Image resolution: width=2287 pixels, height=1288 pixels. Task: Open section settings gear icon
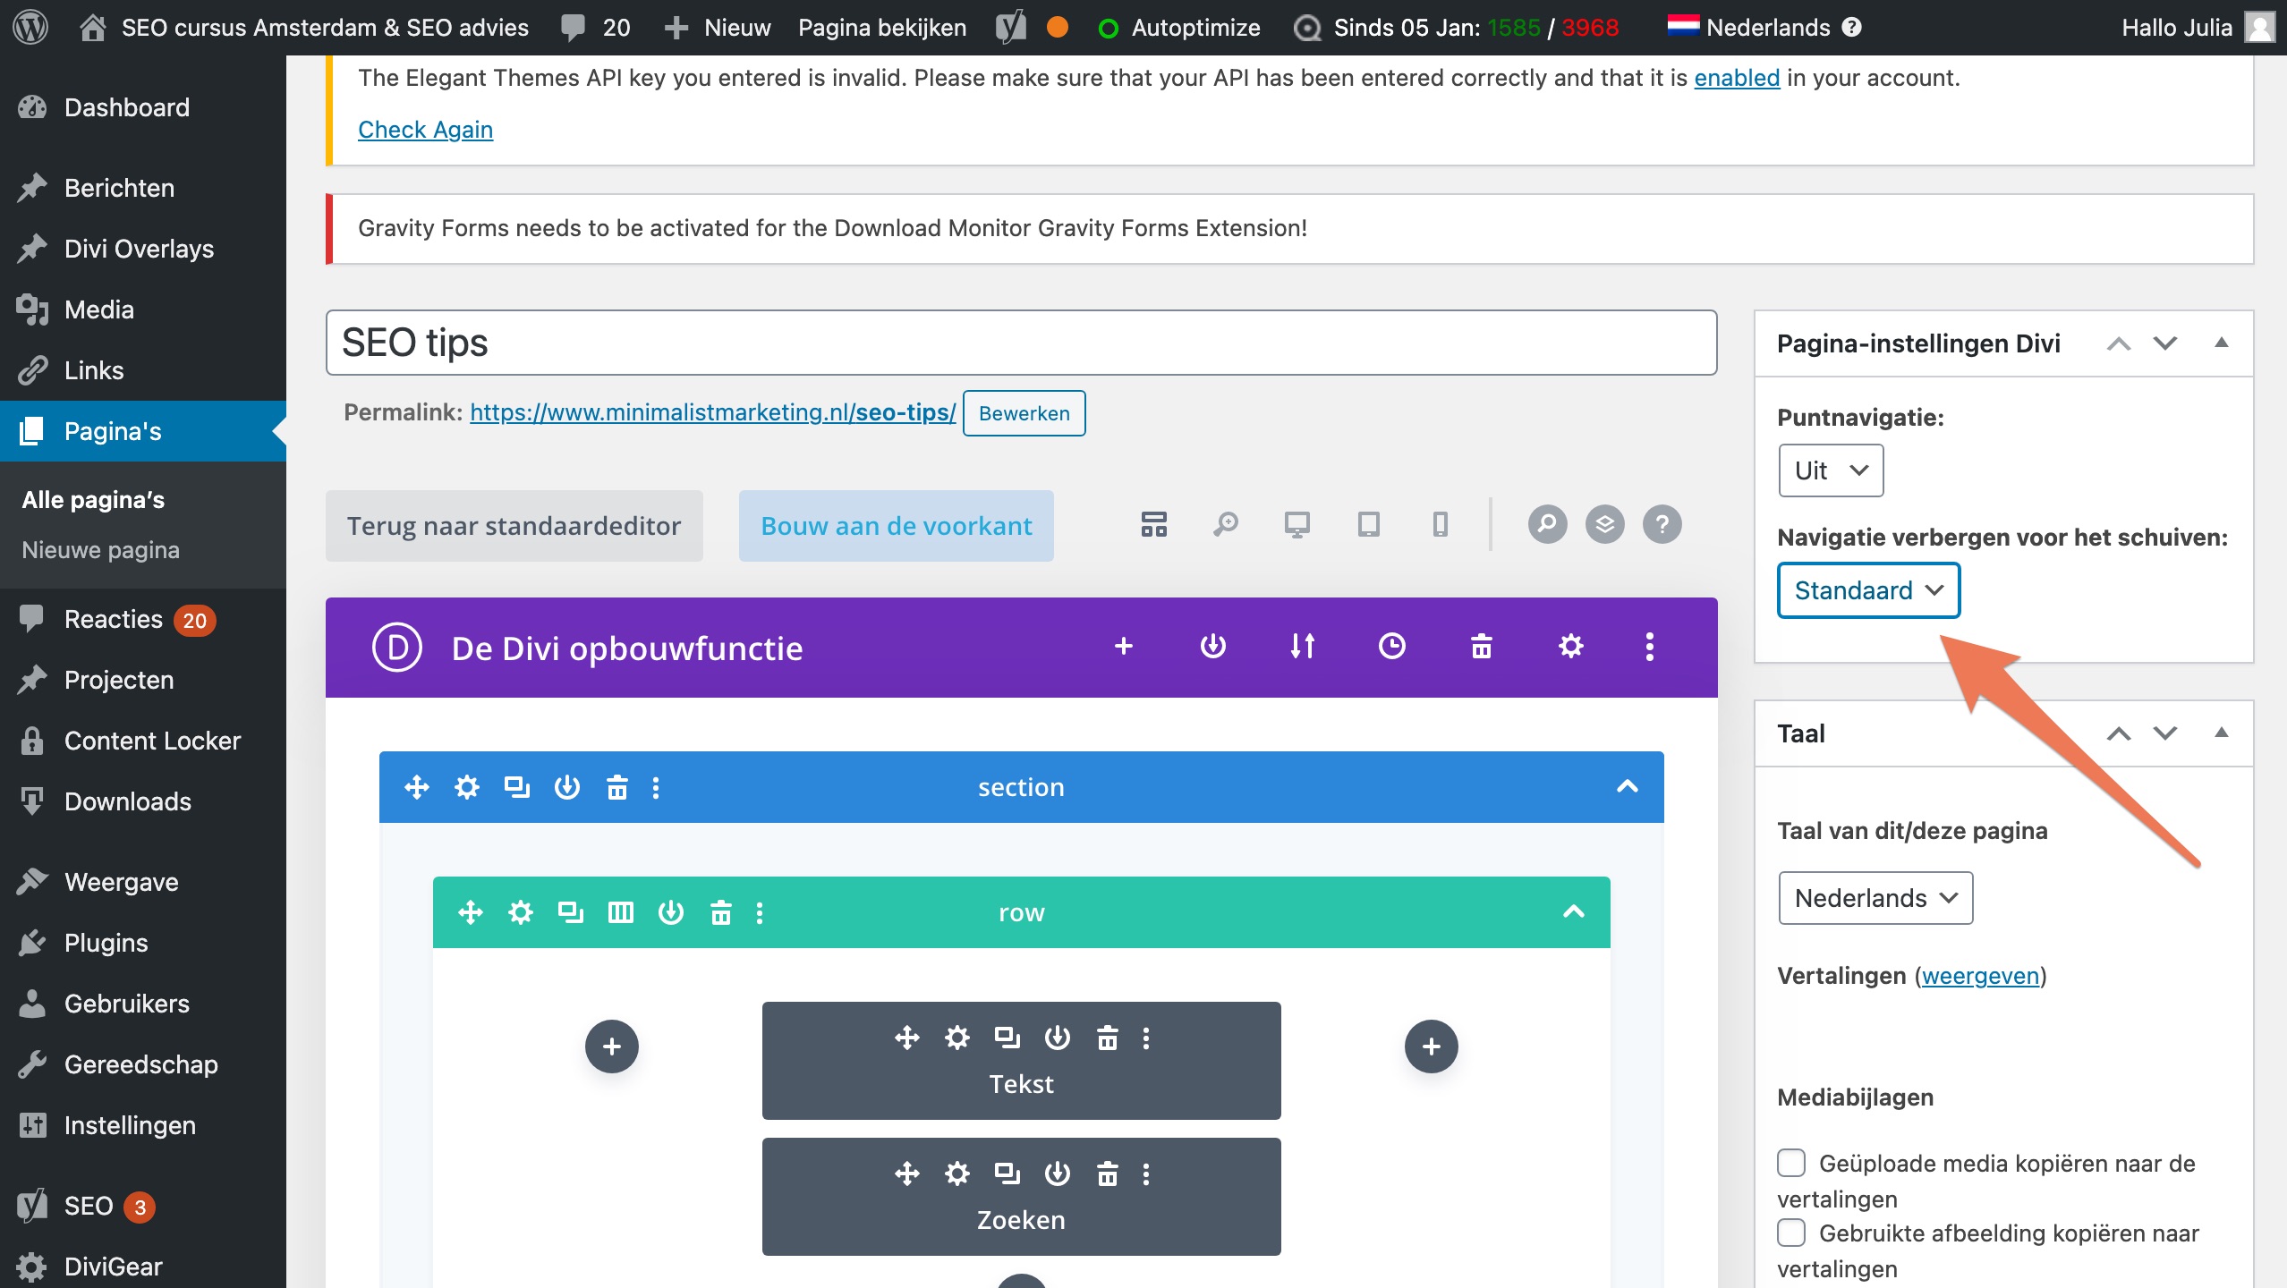(x=466, y=787)
